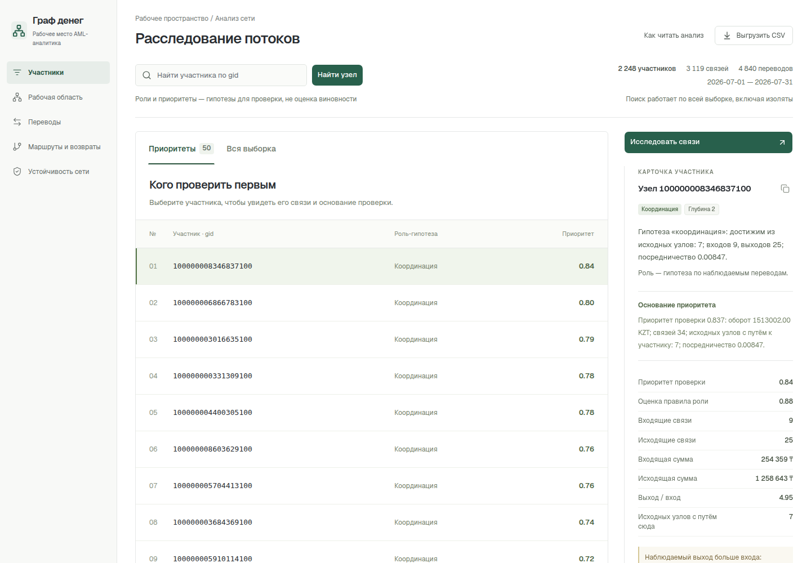Click the network icon beside Рабочая область
Viewport: 811px width, 563px height.
(x=17, y=97)
